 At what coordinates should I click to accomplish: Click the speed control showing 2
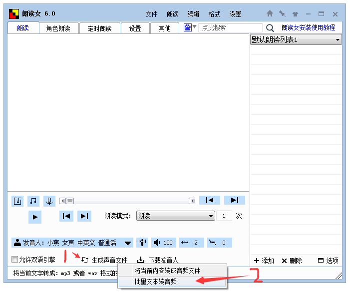coord(192,243)
